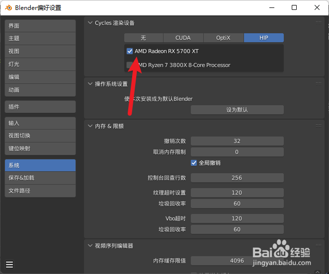Click the Vbo超时 field showing 120

point(237,218)
